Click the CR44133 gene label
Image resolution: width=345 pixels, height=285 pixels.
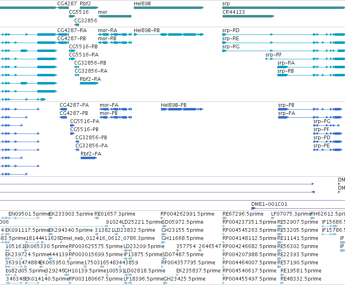(x=234, y=12)
